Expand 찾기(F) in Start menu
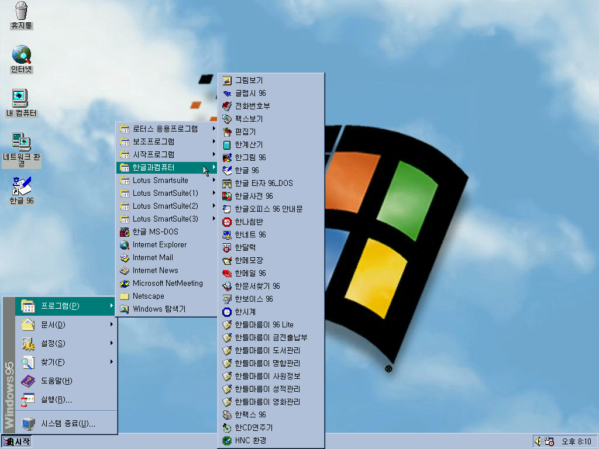Viewport: 599px width, 449px height. click(x=66, y=362)
